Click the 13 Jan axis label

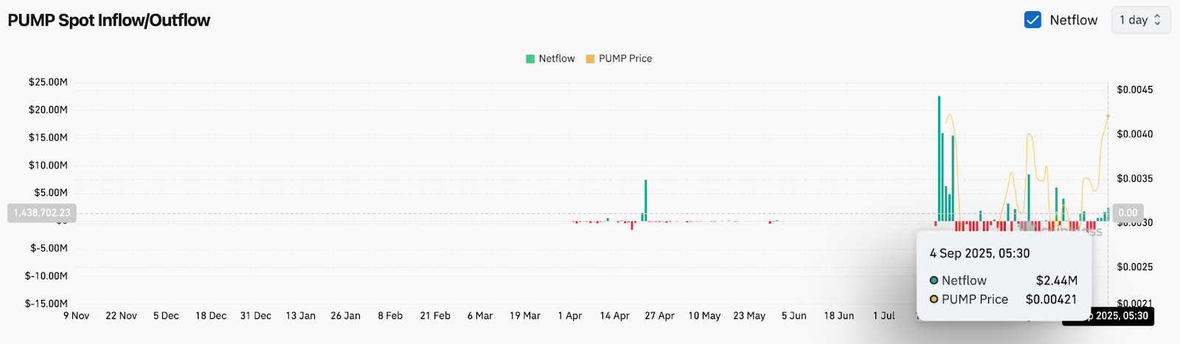(301, 315)
